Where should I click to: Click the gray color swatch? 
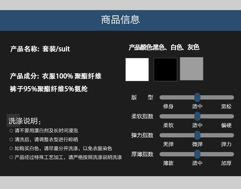click(x=192, y=69)
